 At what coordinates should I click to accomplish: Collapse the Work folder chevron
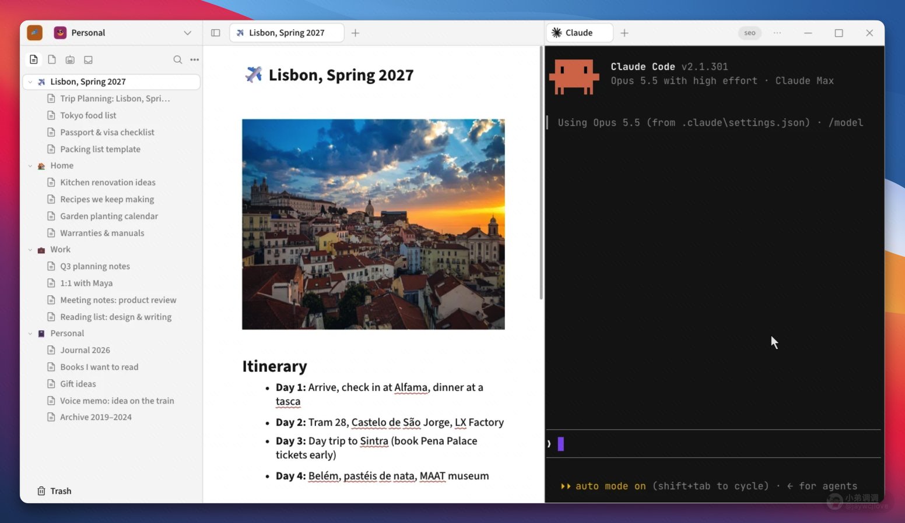tap(30, 250)
